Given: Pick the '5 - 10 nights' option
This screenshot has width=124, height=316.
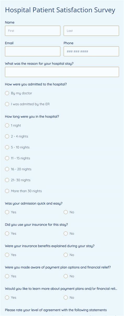Looking at the screenshot, I should click(x=7, y=147).
